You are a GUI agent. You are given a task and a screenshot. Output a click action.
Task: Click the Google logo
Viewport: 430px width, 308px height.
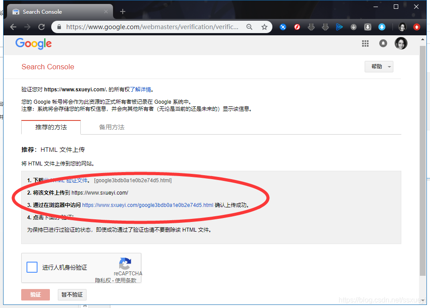point(34,44)
